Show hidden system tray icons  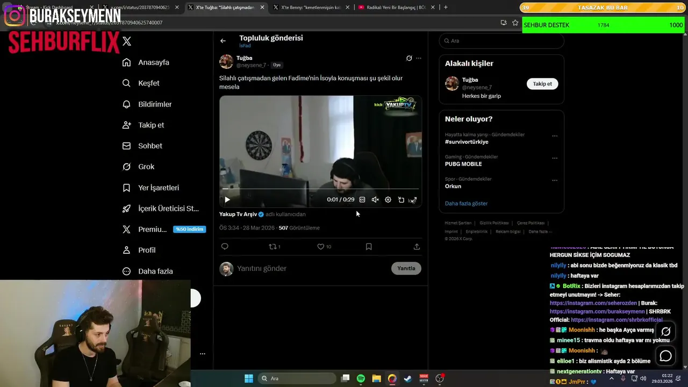pyautogui.click(x=612, y=378)
